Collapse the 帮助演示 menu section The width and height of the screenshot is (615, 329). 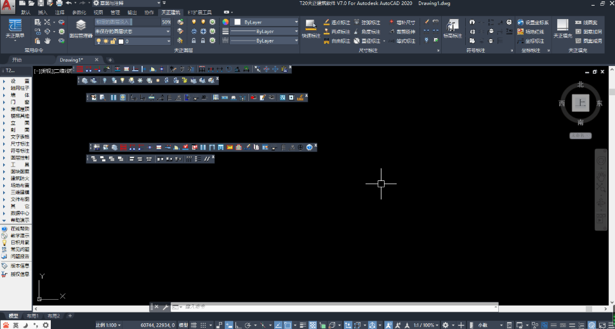click(x=16, y=220)
